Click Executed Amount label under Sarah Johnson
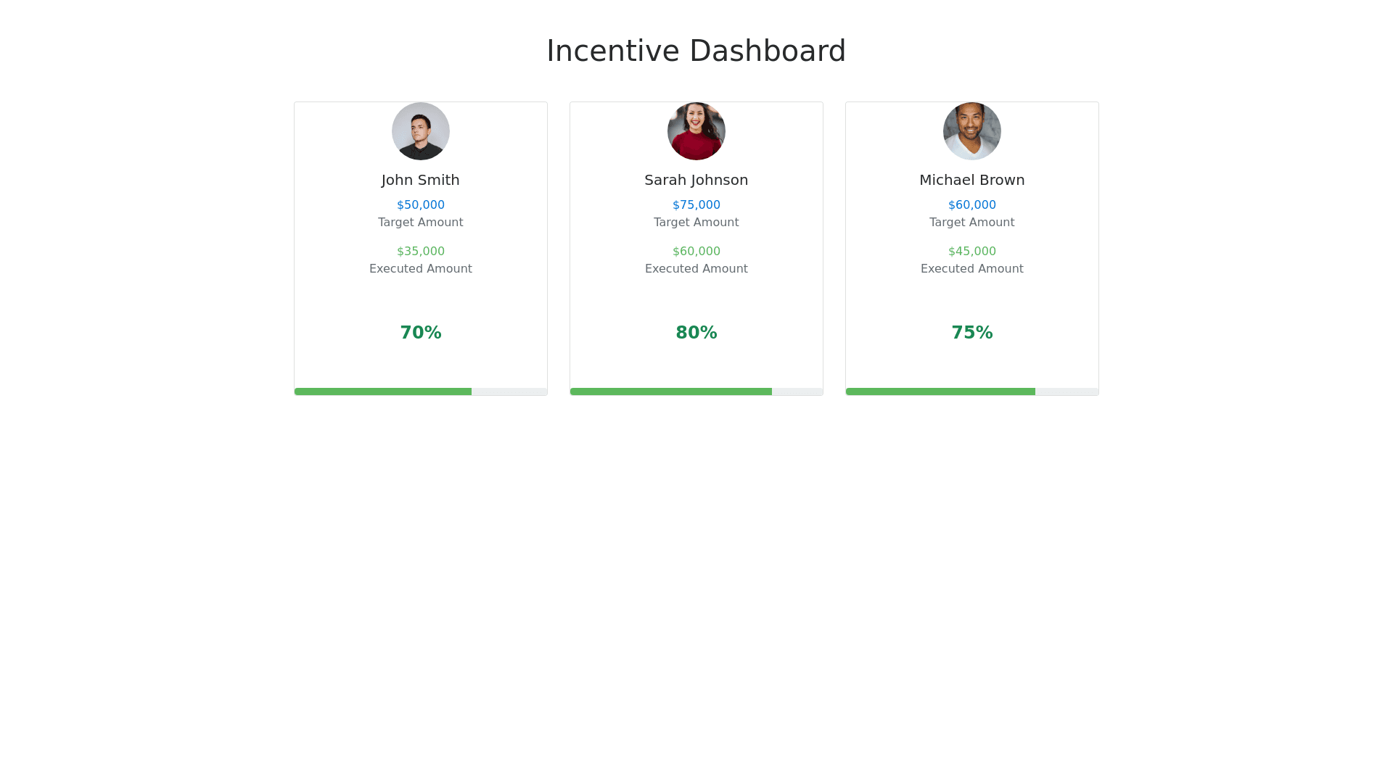1393x783 pixels. pos(696,269)
